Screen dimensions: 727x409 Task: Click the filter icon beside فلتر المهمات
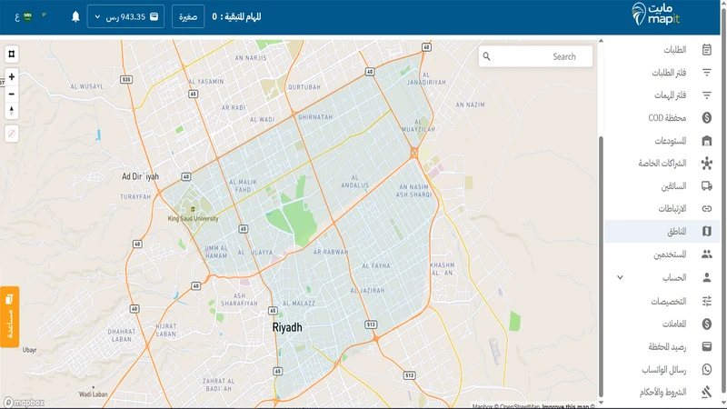[x=707, y=95]
